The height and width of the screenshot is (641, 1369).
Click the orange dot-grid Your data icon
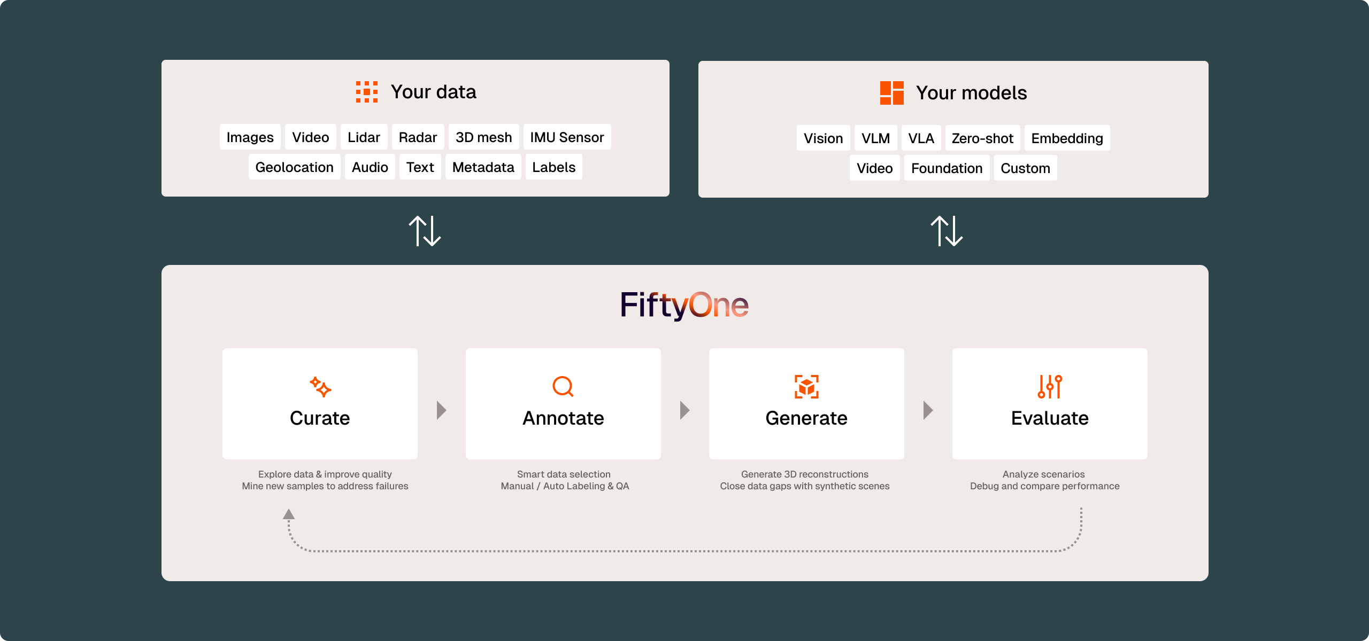(x=367, y=92)
